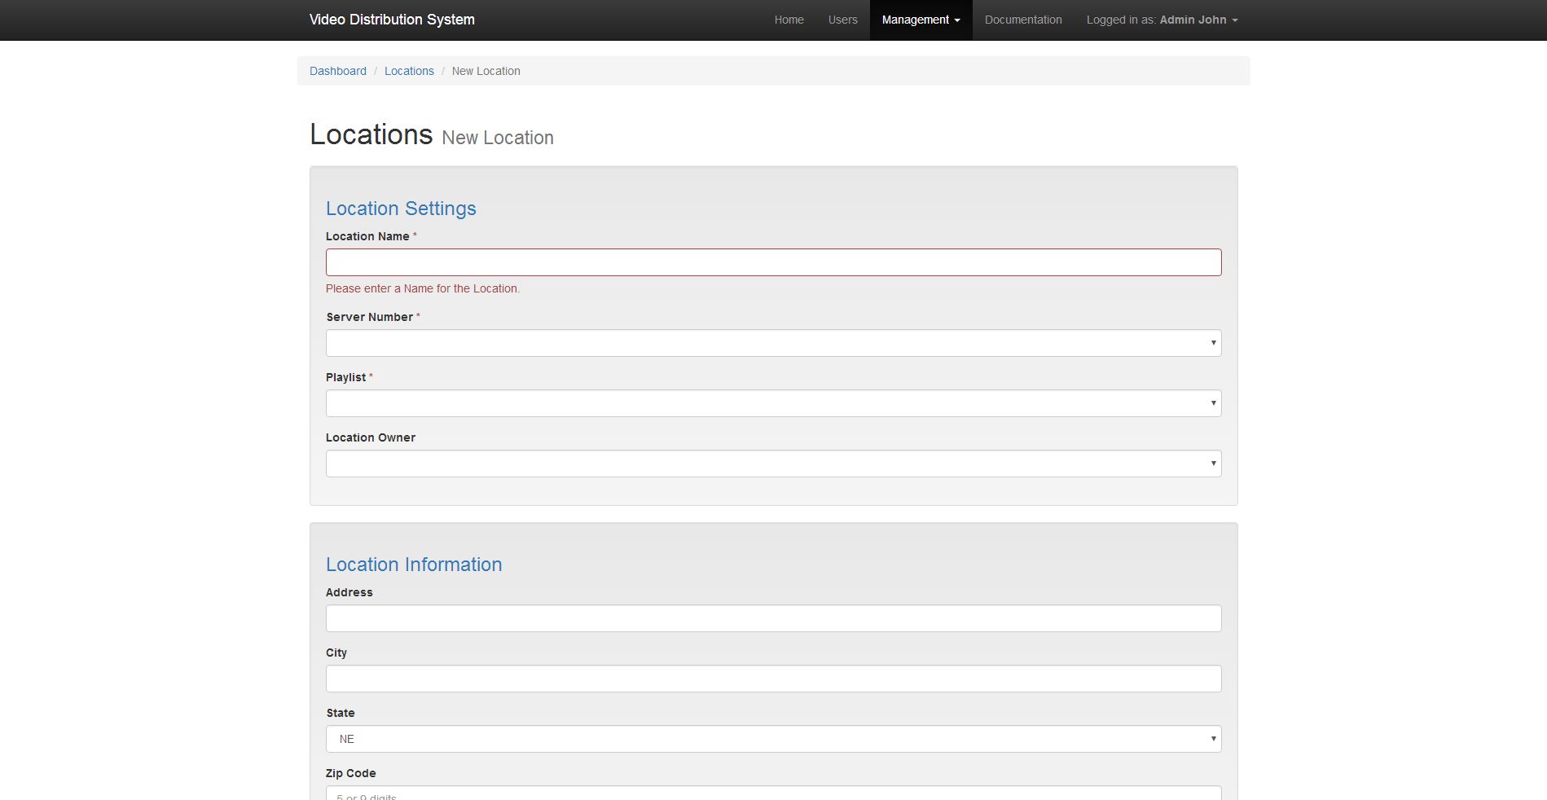
Task: Click the caret arrow next to Admin John
Action: point(1235,20)
